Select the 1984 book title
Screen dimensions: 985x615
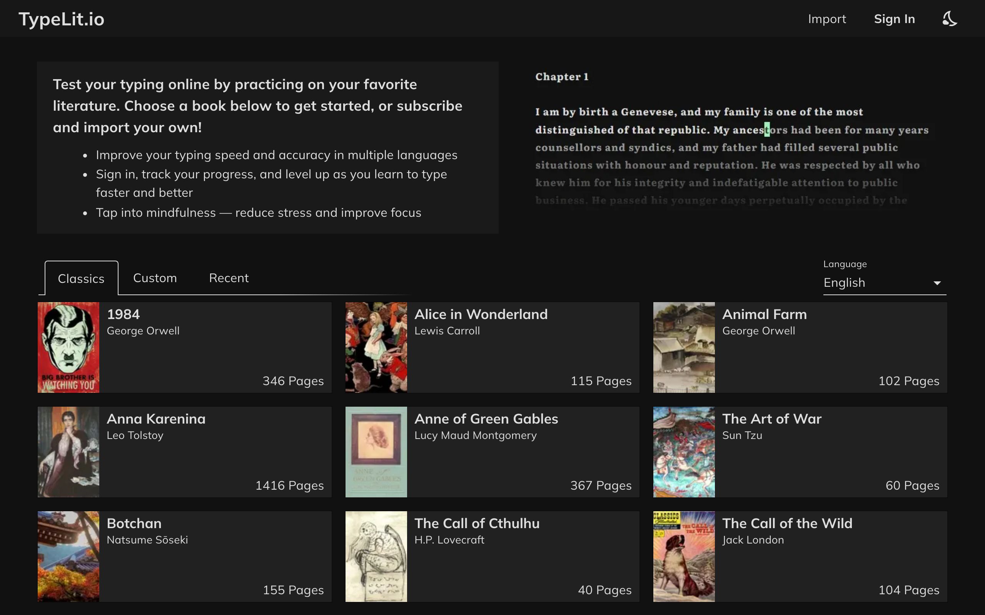click(124, 314)
